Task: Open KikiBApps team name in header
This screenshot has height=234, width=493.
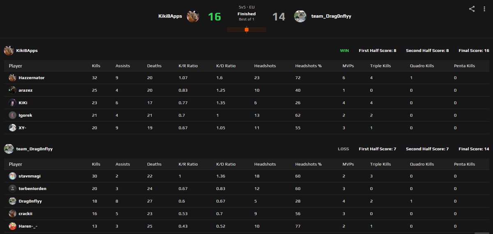Action: [170, 16]
